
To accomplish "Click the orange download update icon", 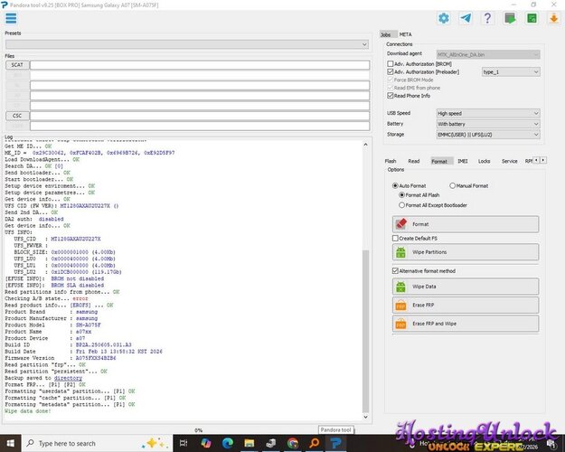I will (x=554, y=18).
